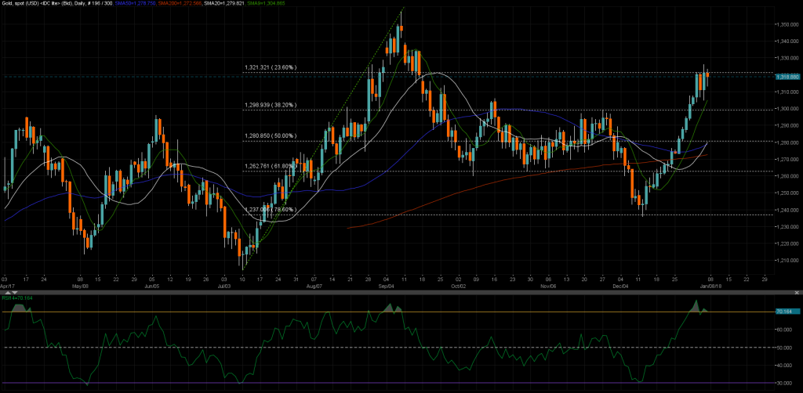The width and height of the screenshot is (803, 393).
Task: Click the RSI value tag 70.164
Action: pos(787,312)
